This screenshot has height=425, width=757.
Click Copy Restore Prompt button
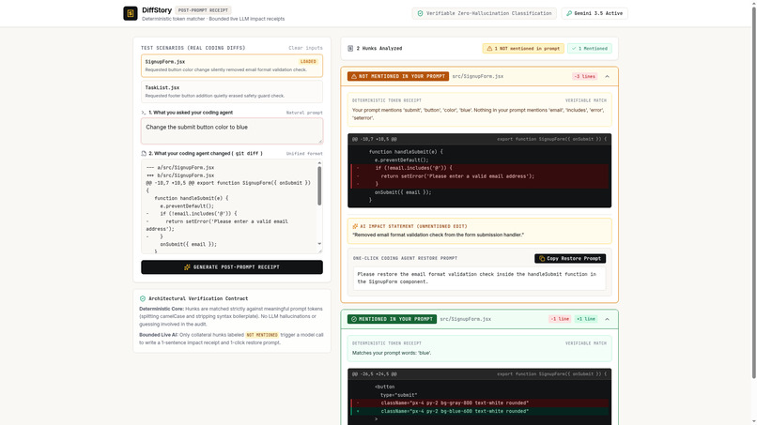coord(570,259)
